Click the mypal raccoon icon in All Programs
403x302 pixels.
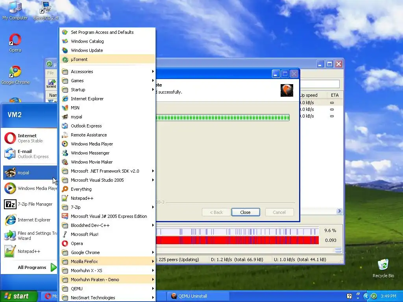pyautogui.click(x=65, y=117)
